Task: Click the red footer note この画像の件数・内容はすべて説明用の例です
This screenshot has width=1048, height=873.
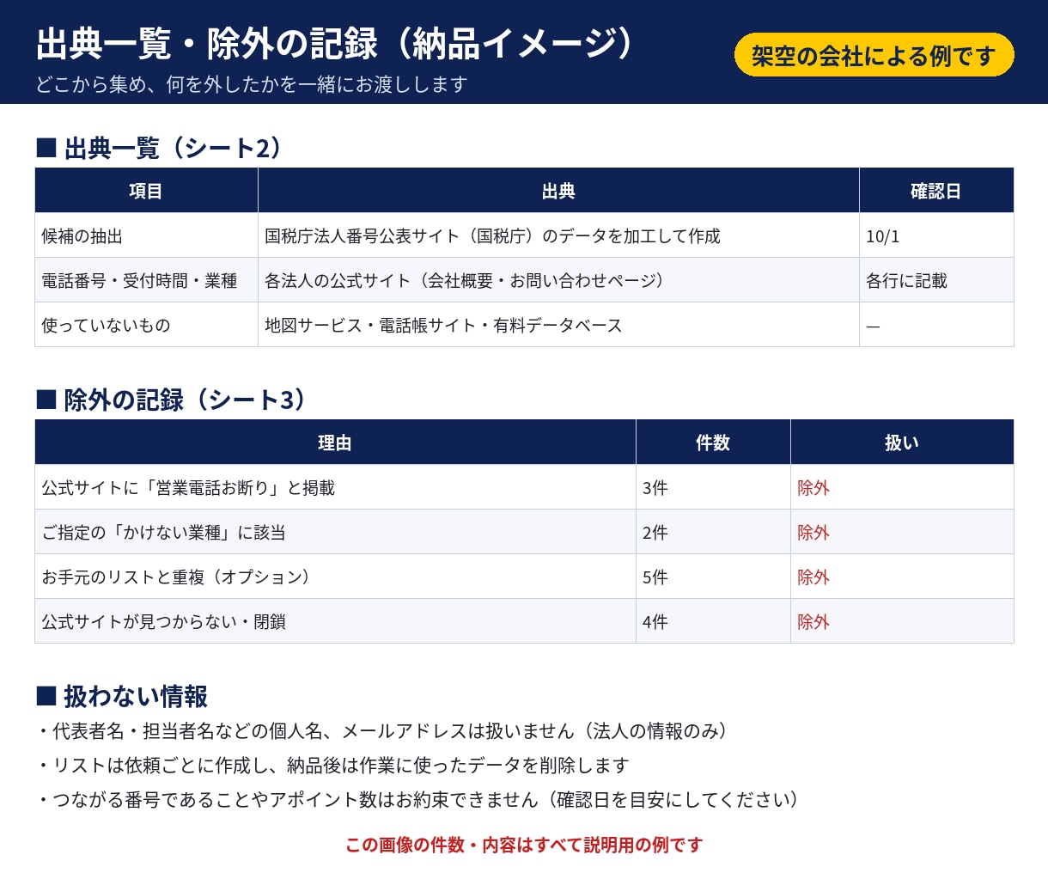Action: 524,845
